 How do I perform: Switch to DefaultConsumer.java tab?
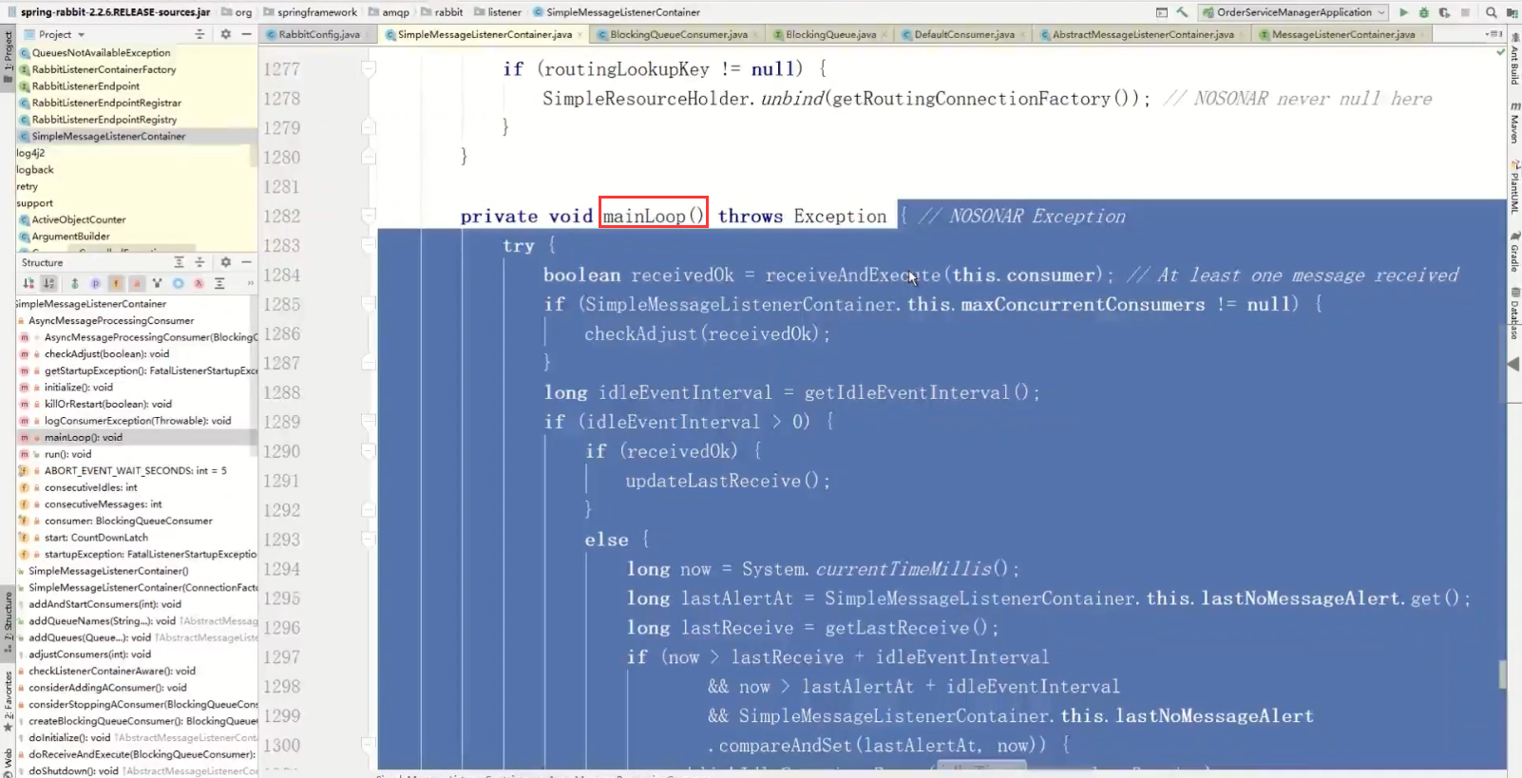point(963,34)
